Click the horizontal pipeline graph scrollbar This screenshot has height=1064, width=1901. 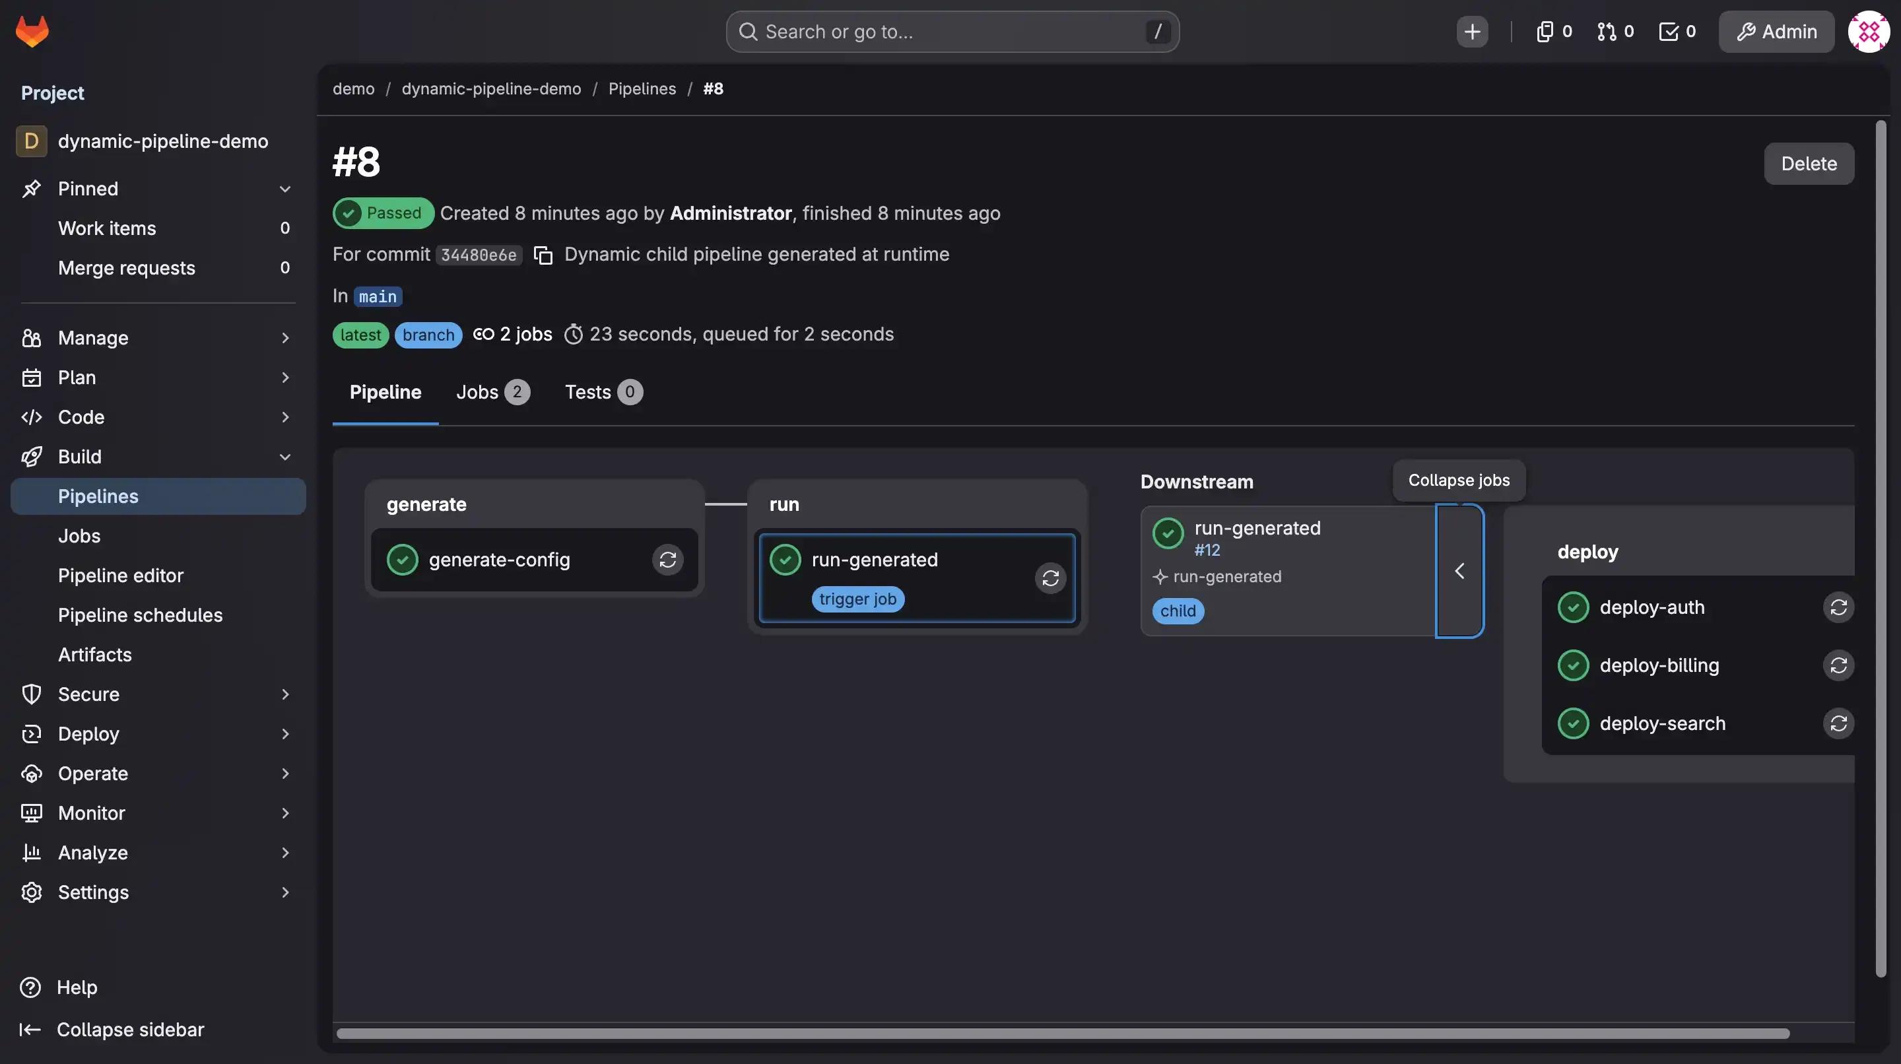[1063, 1034]
